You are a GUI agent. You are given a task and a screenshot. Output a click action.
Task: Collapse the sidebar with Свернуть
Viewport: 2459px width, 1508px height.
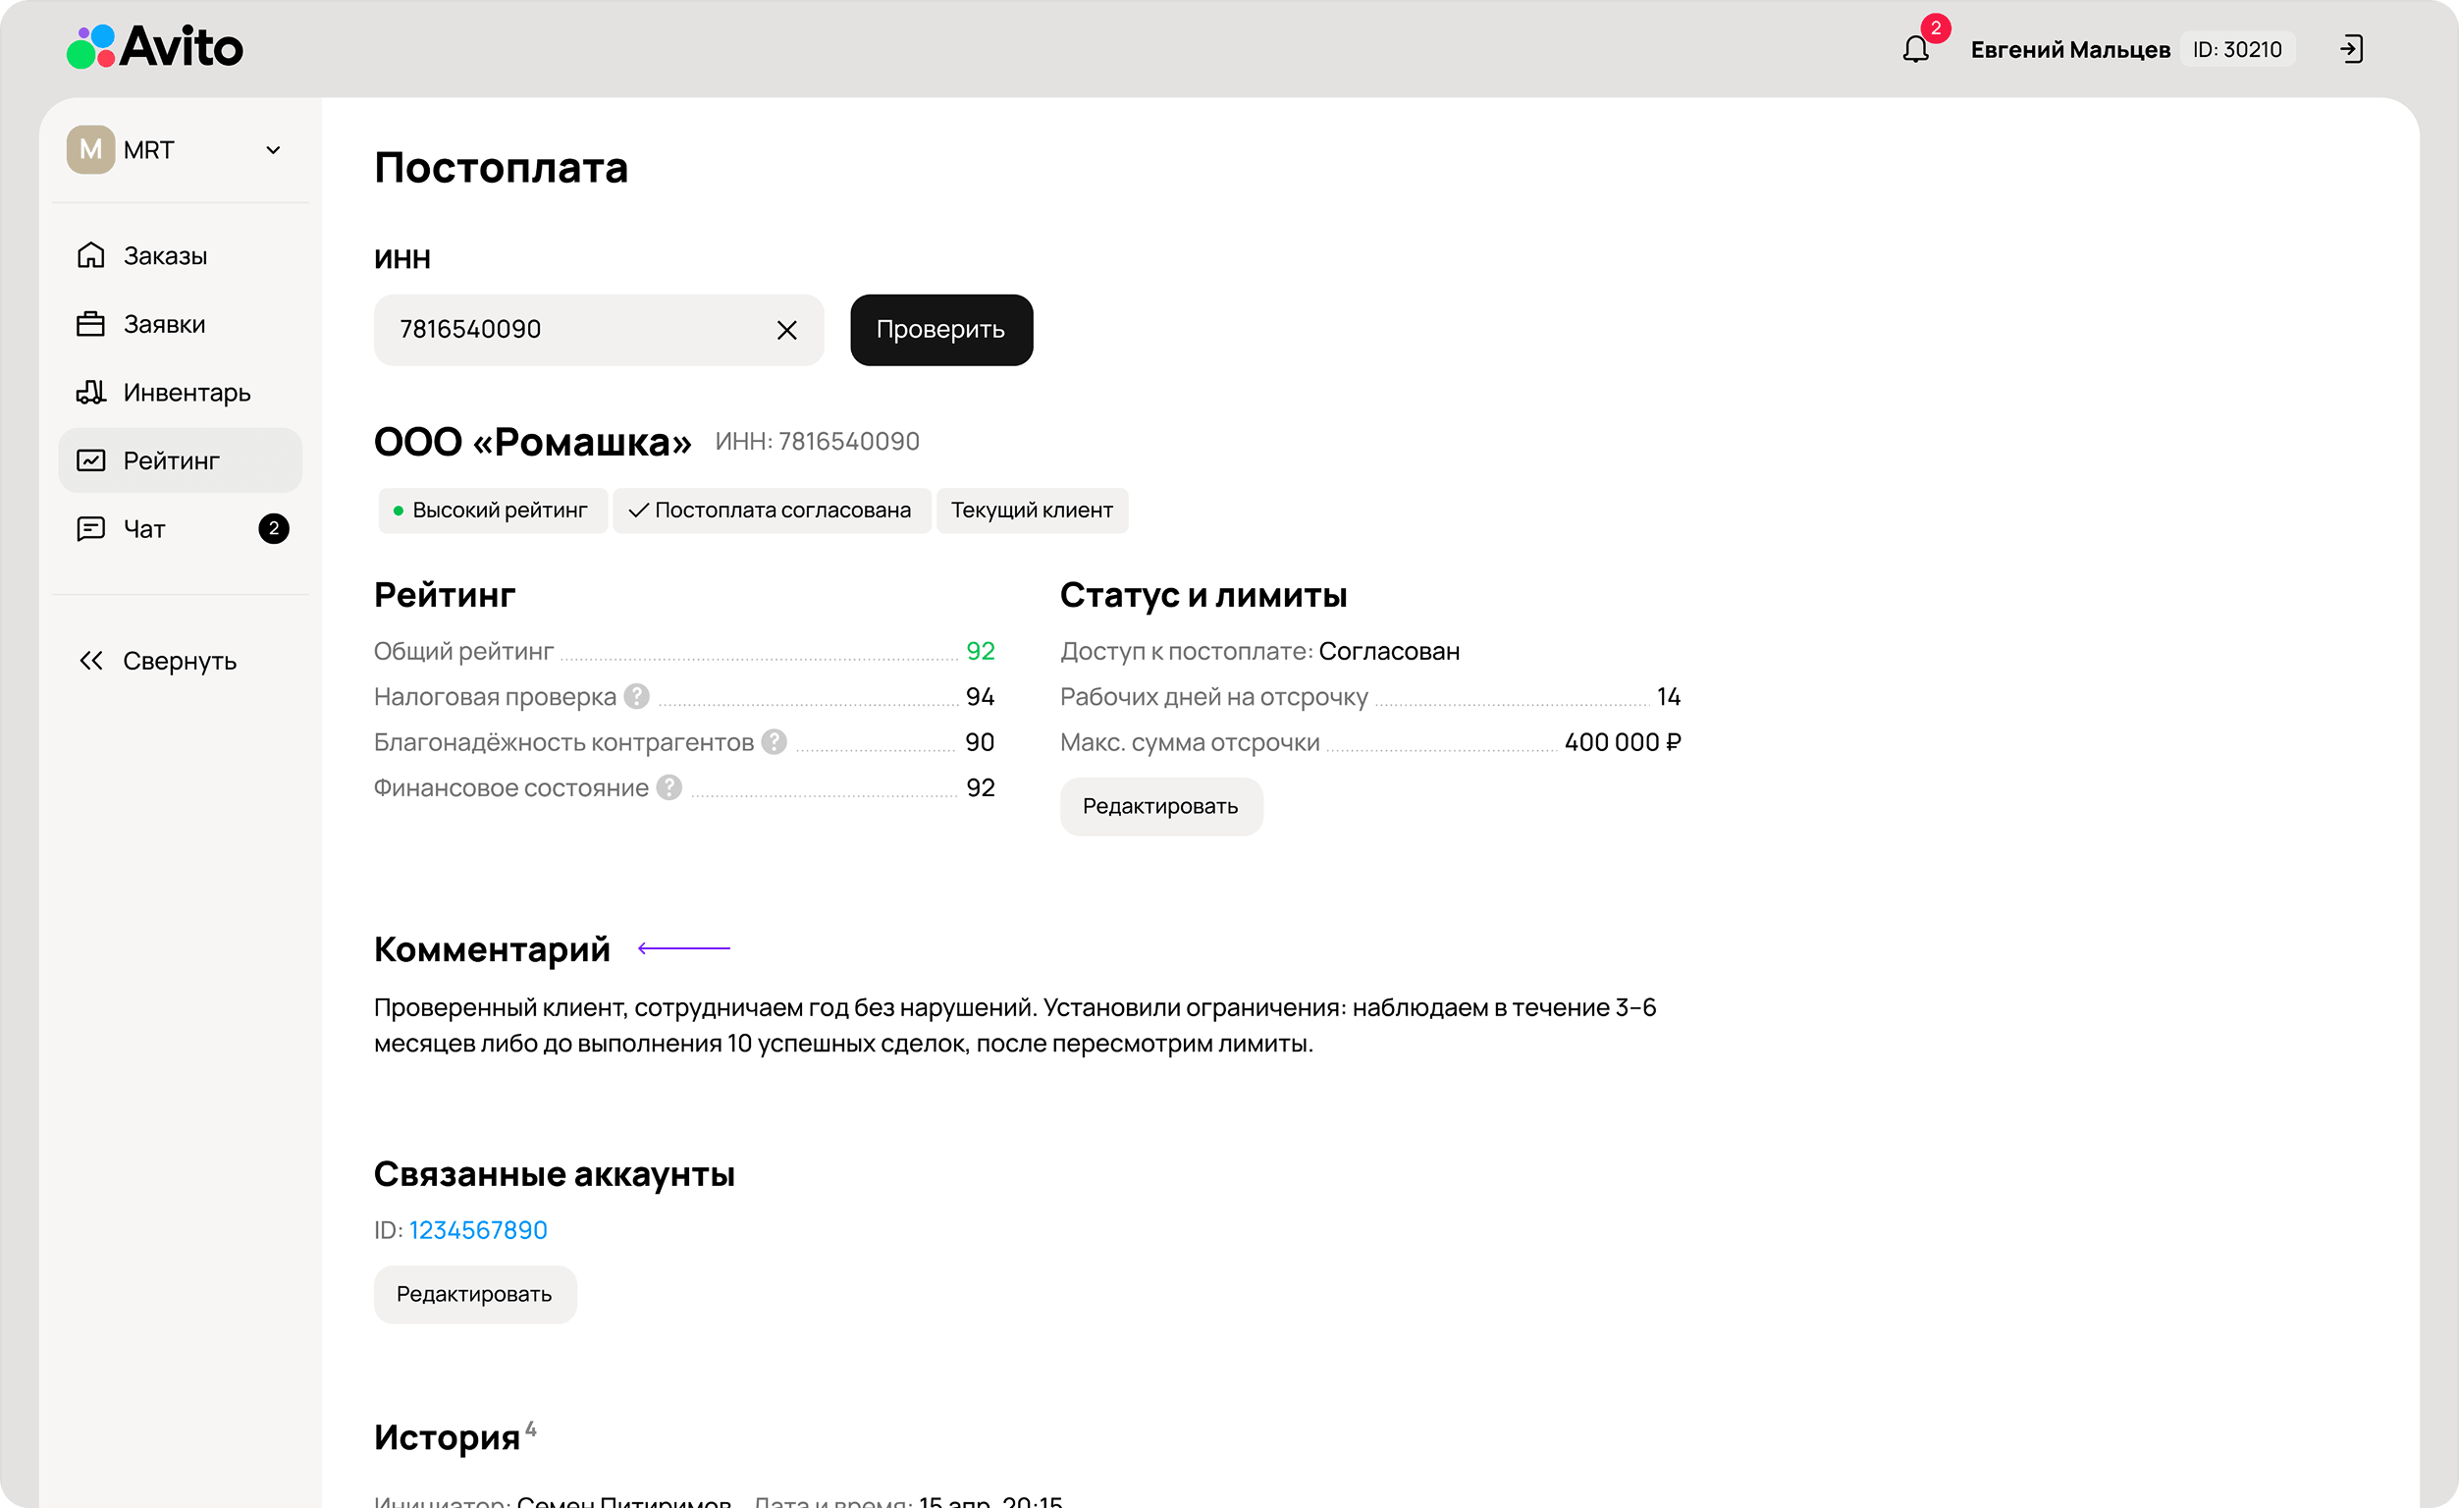click(158, 661)
